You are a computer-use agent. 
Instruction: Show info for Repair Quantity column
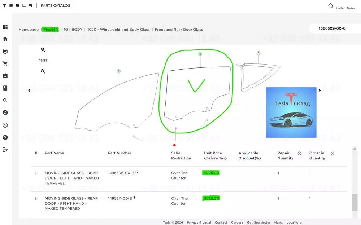click(299, 153)
